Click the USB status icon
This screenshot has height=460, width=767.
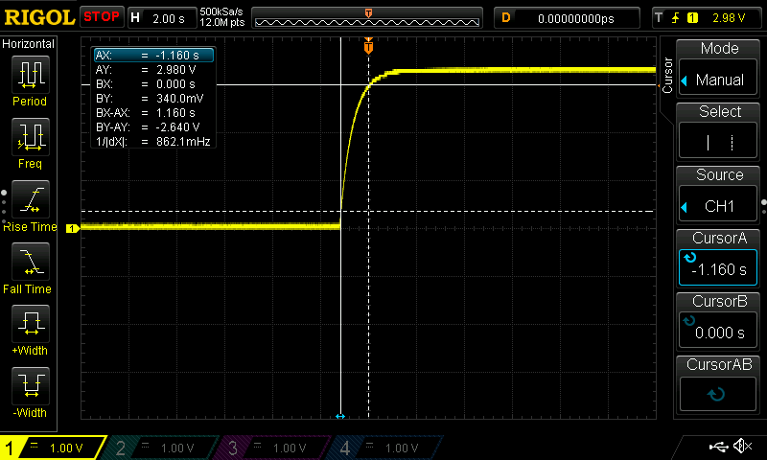(x=717, y=447)
